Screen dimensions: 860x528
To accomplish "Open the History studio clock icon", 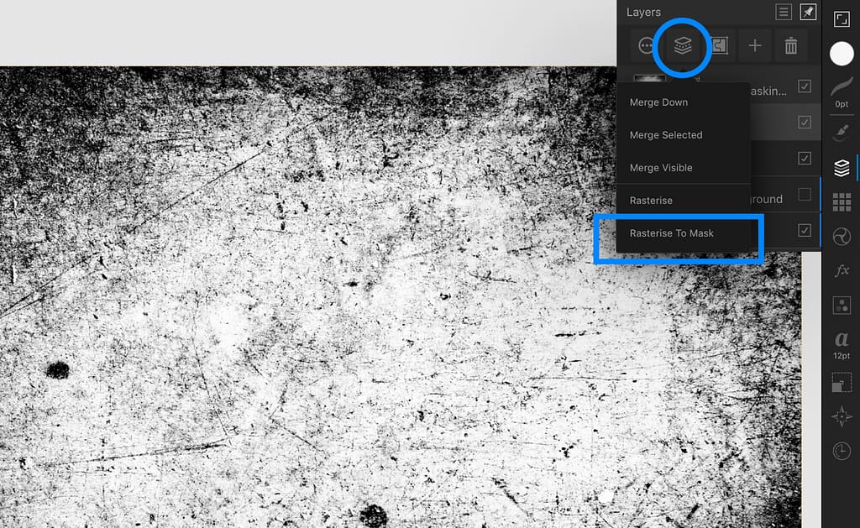I will click(842, 451).
